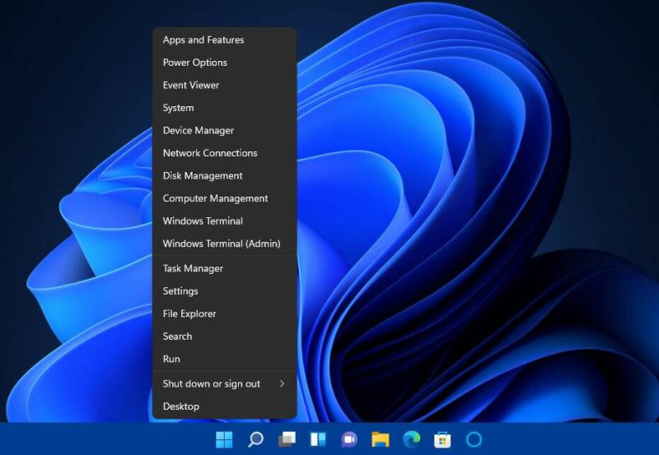
Task: Select Network Connections menu item
Action: point(210,153)
